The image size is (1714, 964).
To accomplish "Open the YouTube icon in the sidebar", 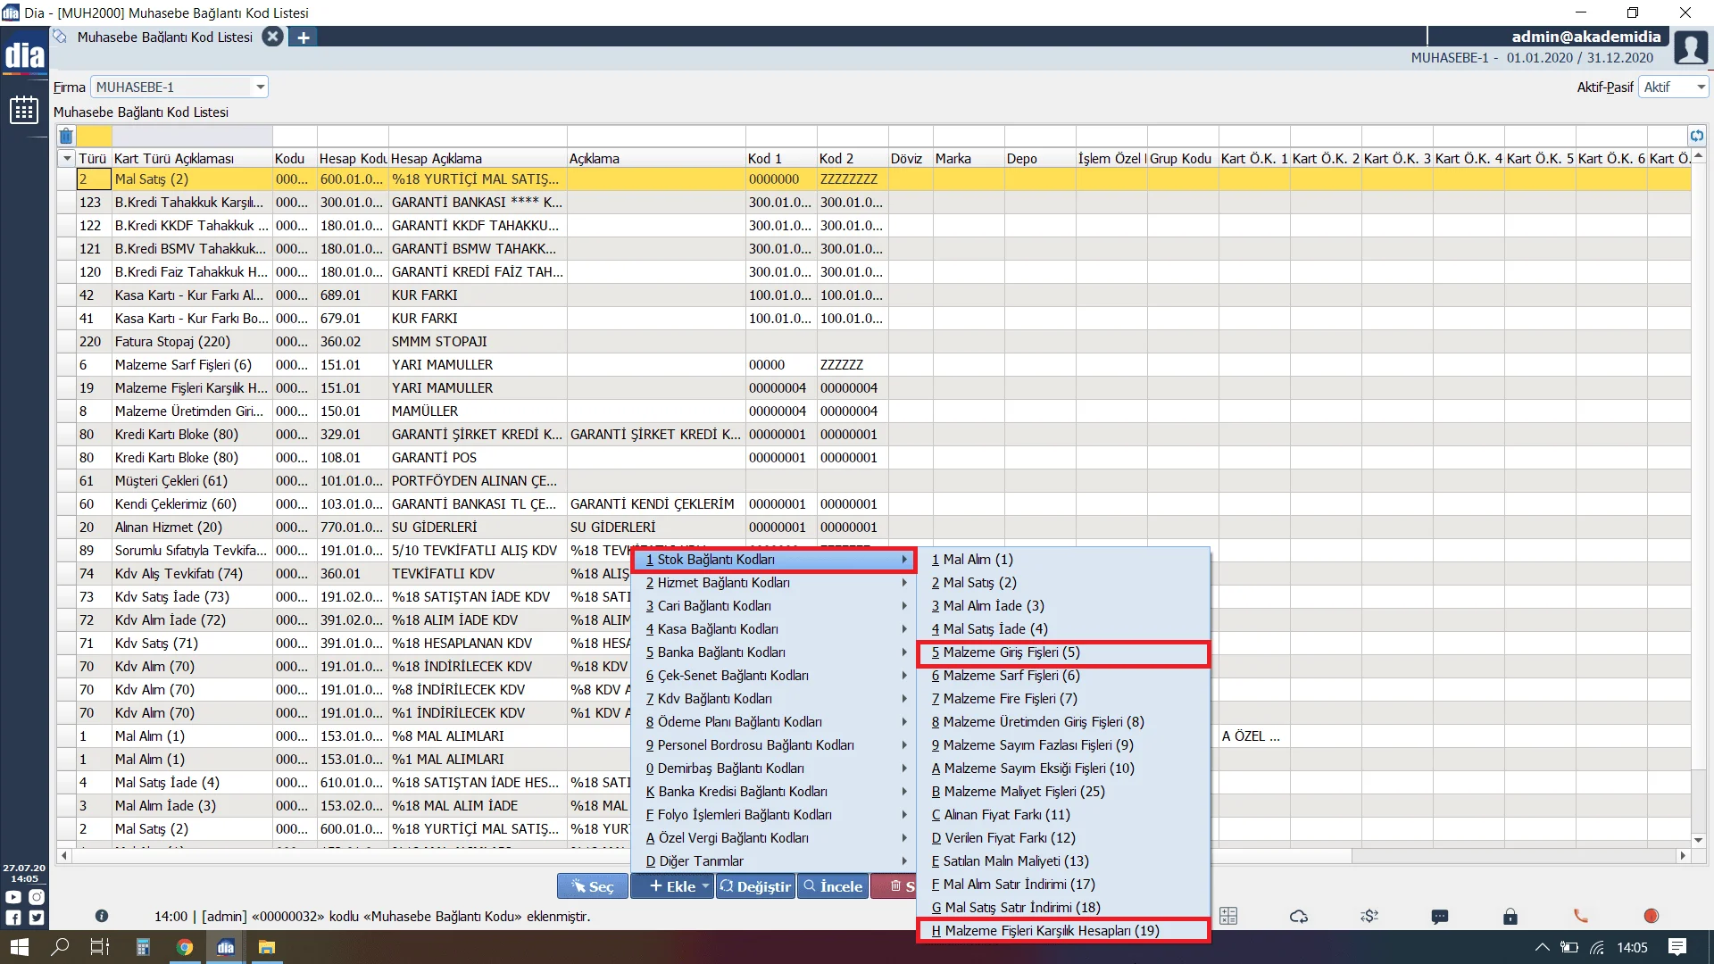I will coord(13,897).
